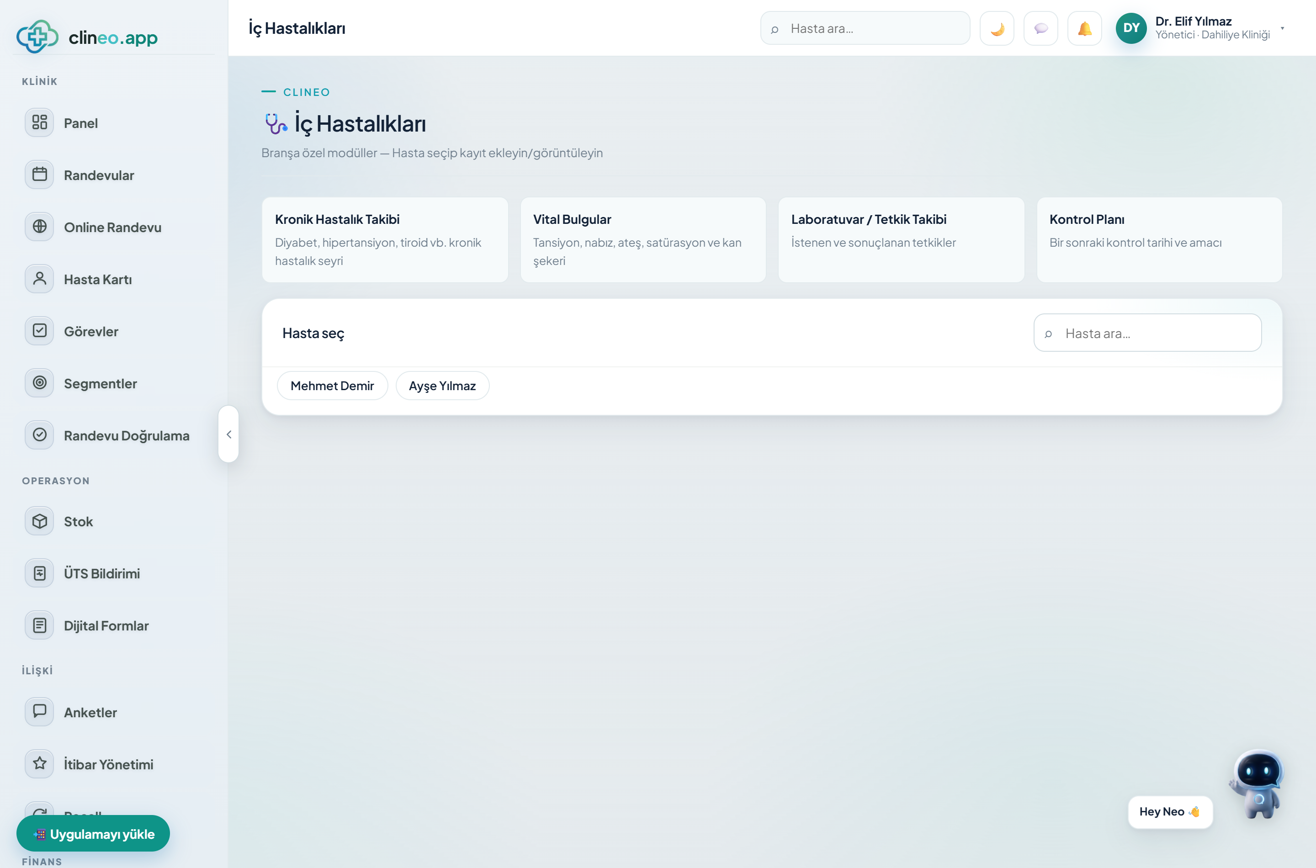1316x868 pixels.
Task: Click the clineo.app logo
Action: pos(87,37)
